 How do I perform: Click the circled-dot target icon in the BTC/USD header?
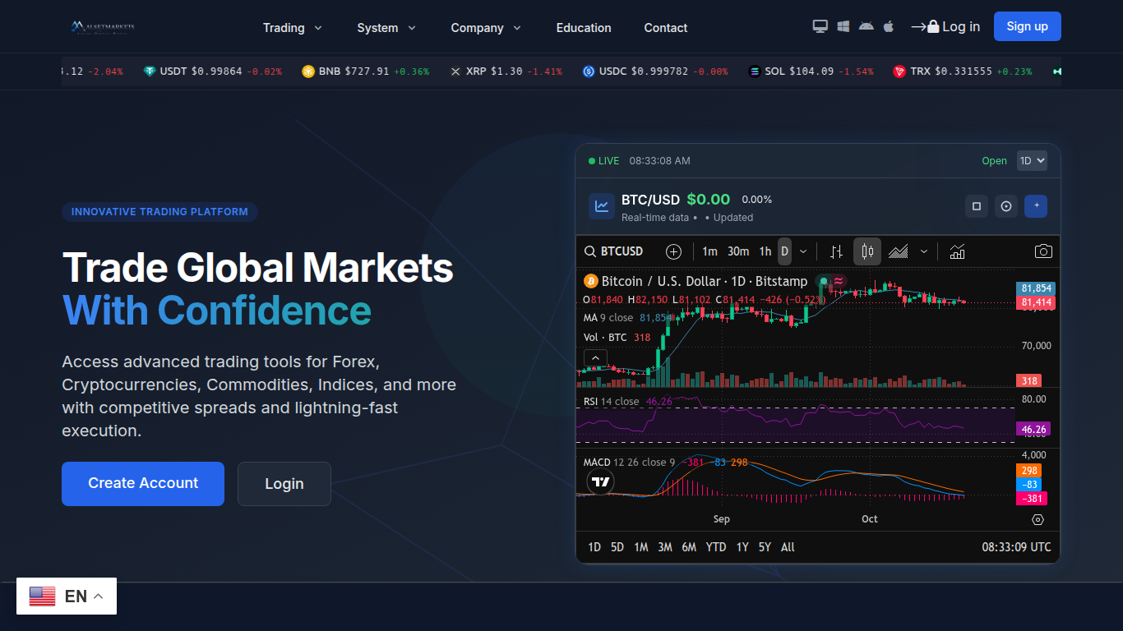click(x=1006, y=206)
